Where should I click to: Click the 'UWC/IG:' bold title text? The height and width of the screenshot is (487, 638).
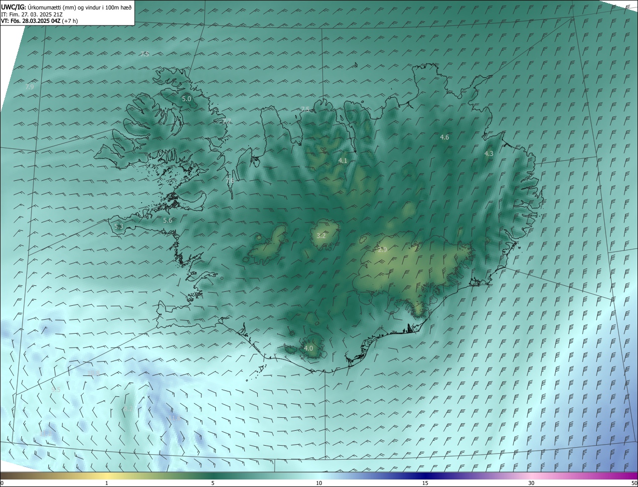[x=13, y=7]
